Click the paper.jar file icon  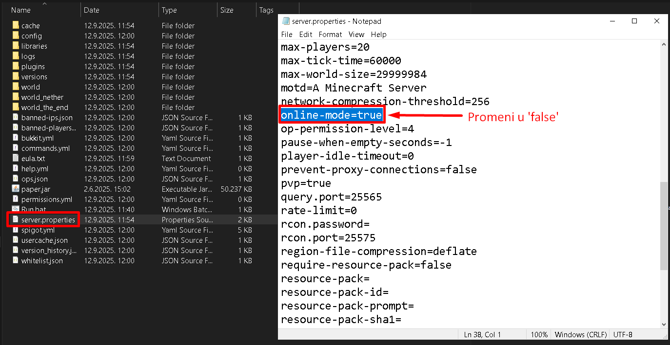(x=15, y=189)
